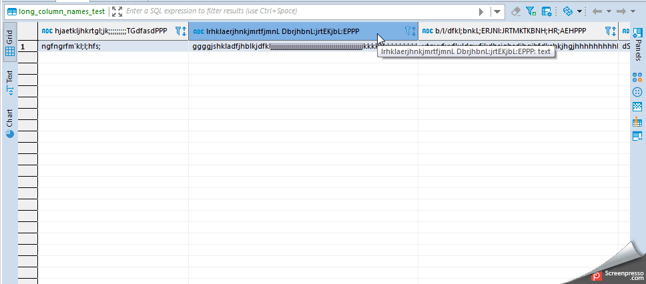Click the Panels settings gear icon

[637, 32]
